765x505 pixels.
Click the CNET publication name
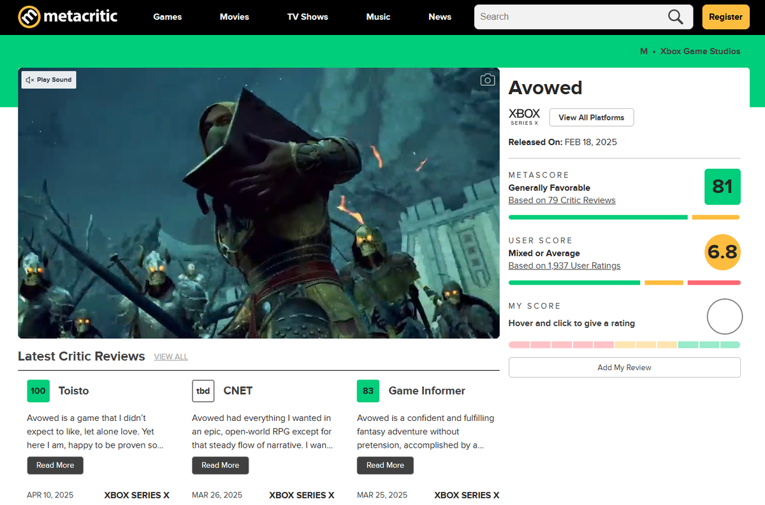(238, 391)
